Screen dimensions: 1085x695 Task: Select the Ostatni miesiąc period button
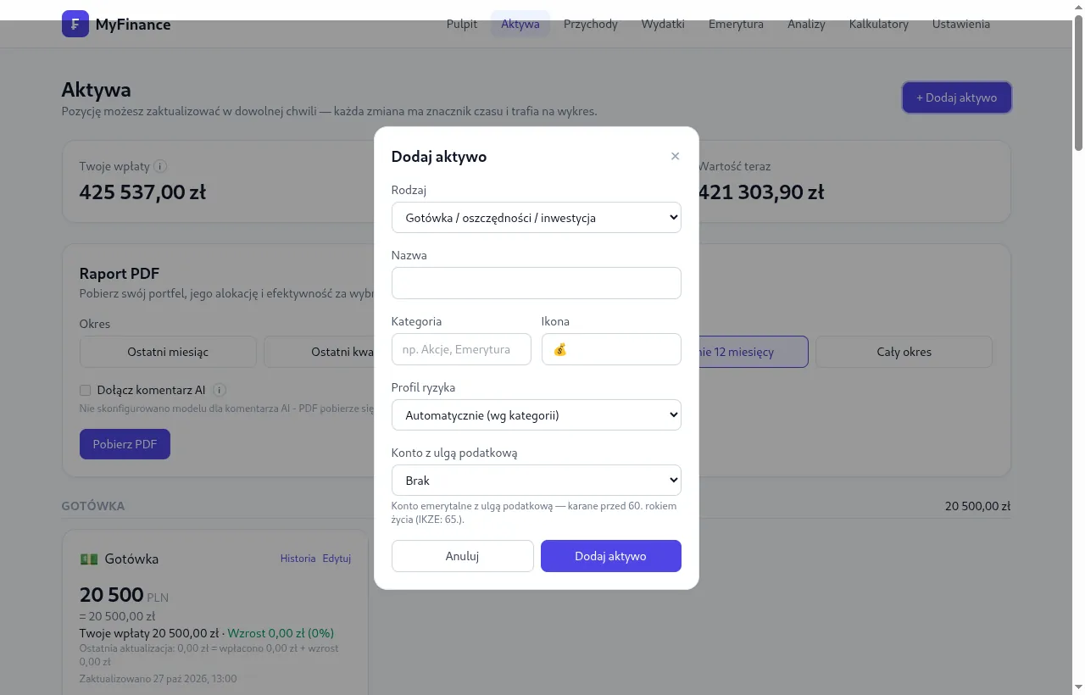point(168,352)
